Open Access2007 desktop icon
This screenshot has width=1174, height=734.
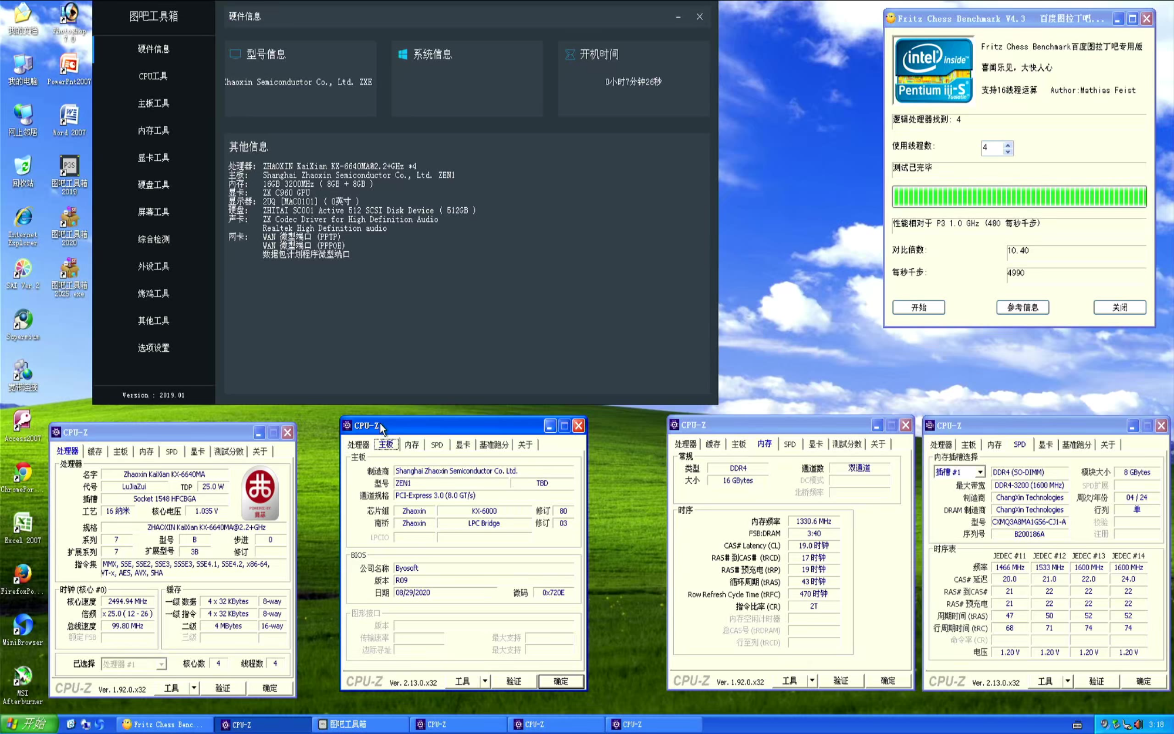click(23, 426)
